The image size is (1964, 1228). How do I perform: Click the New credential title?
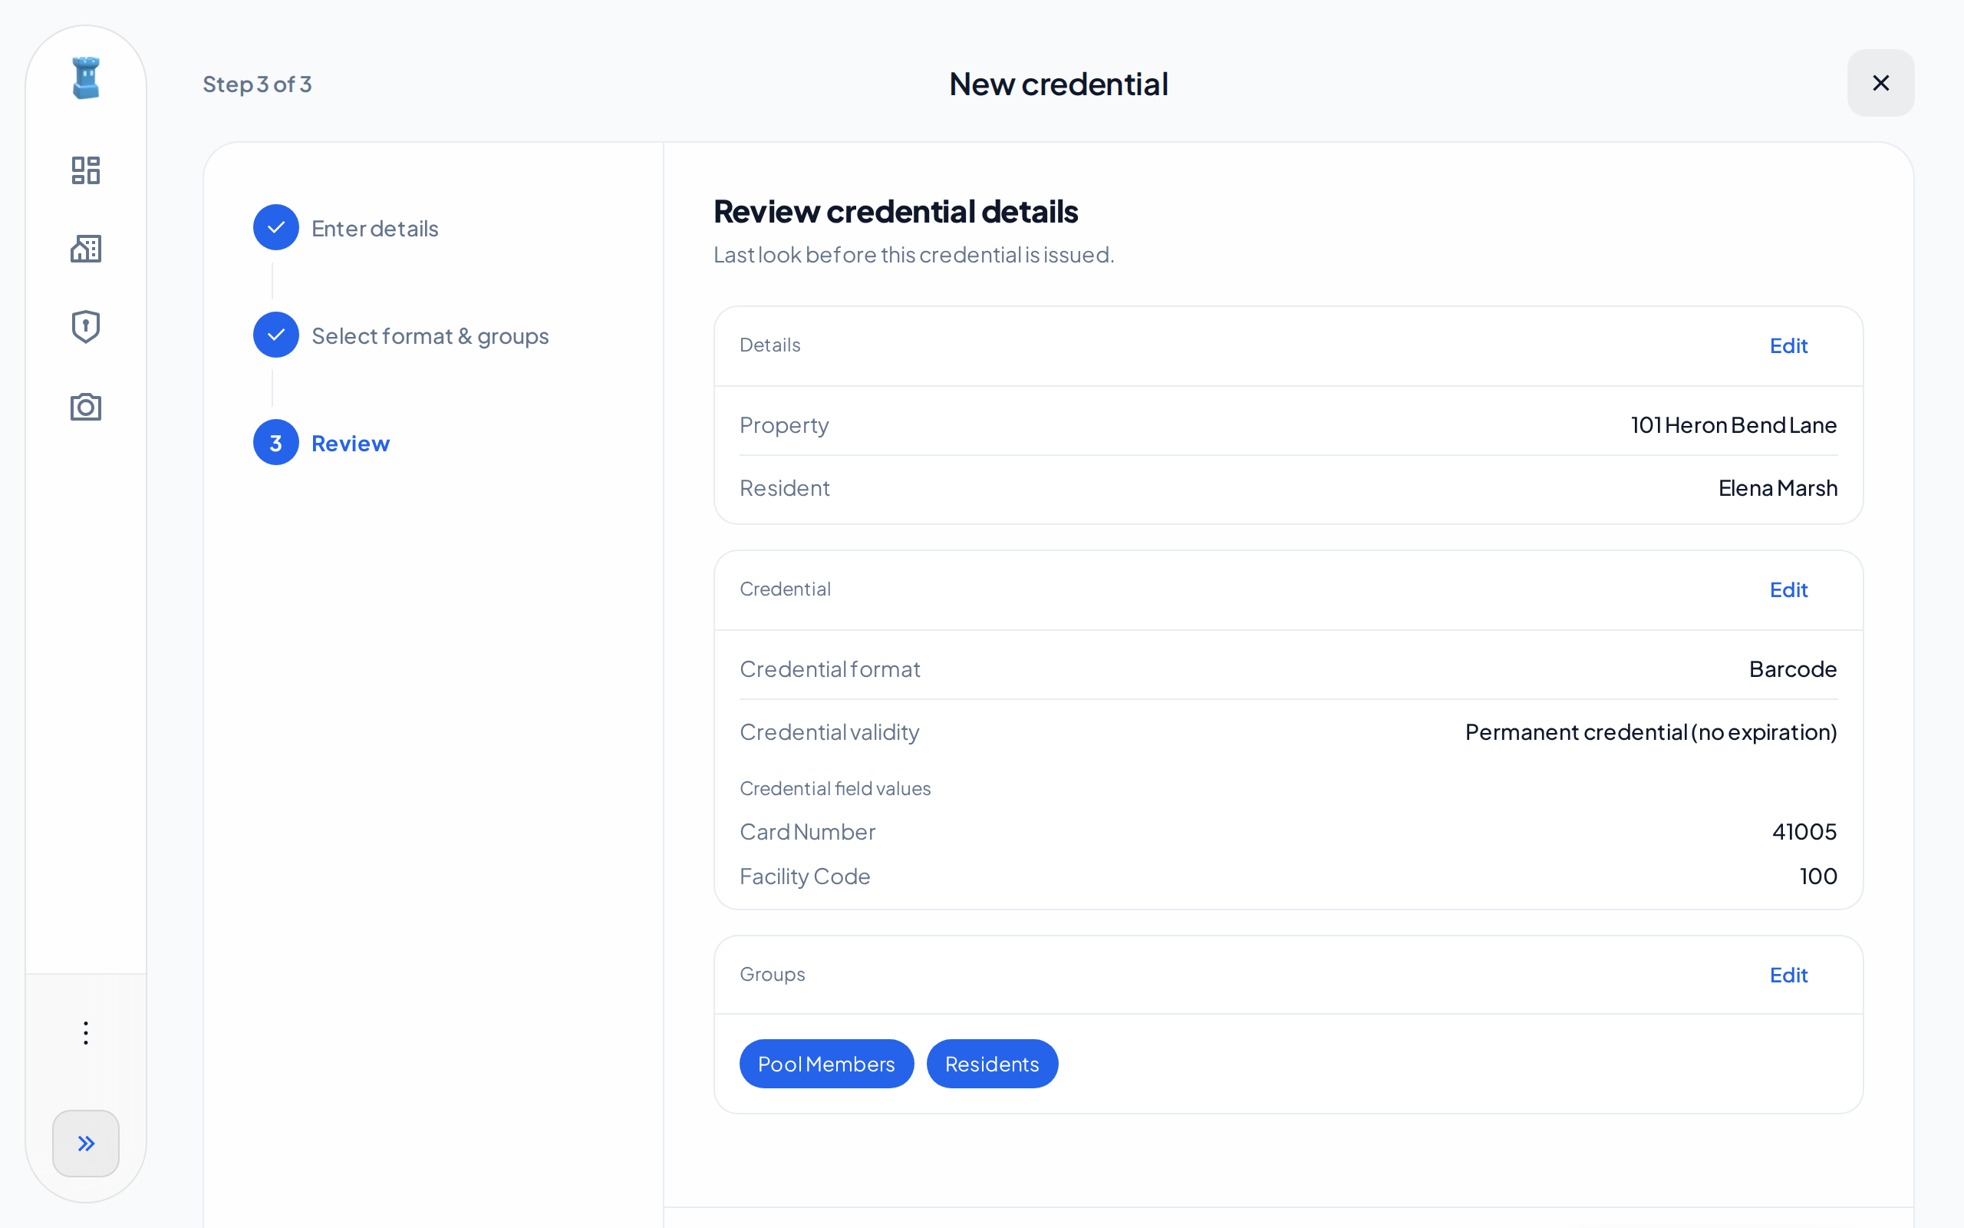click(x=1058, y=84)
